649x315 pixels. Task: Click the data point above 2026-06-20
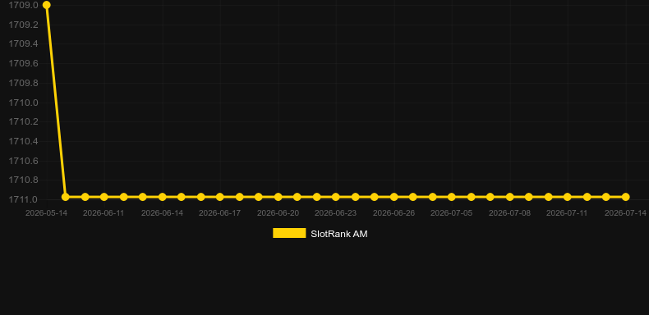coord(278,197)
